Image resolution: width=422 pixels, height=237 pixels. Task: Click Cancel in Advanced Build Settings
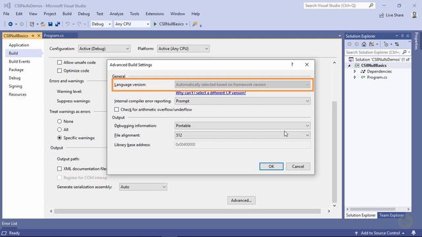click(x=298, y=167)
